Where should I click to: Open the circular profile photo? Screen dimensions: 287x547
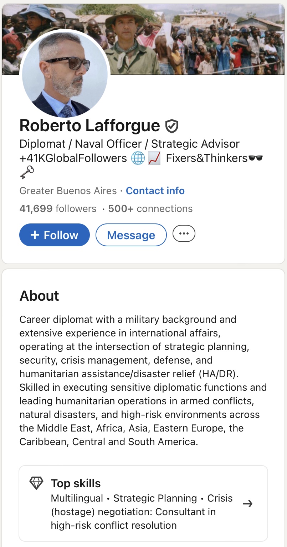65,73
